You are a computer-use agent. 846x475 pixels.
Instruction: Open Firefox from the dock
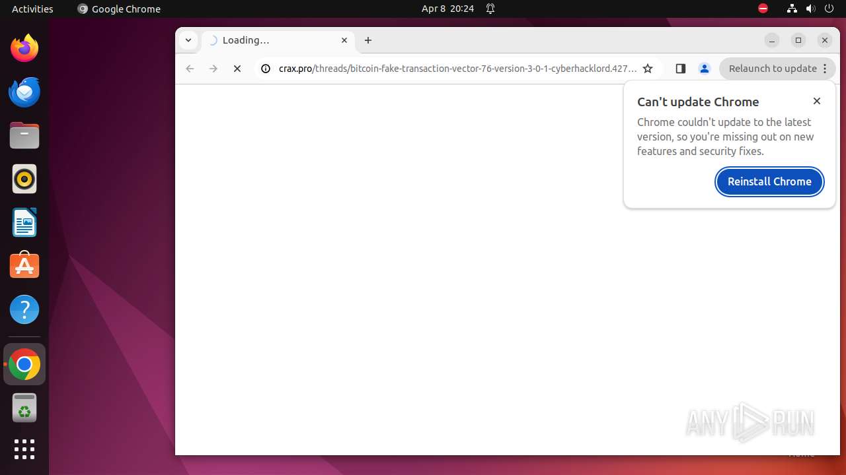(24, 49)
